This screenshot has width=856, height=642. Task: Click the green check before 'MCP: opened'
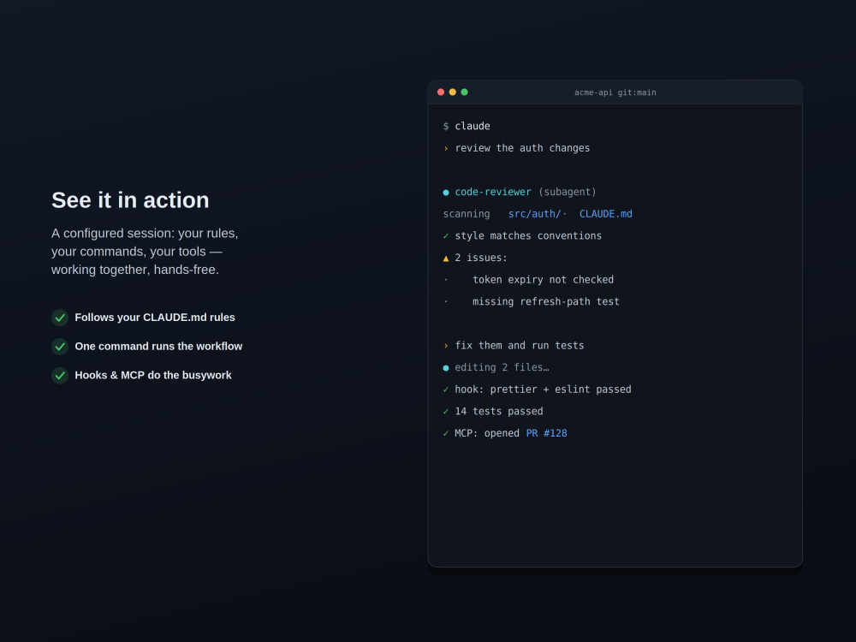tap(446, 433)
